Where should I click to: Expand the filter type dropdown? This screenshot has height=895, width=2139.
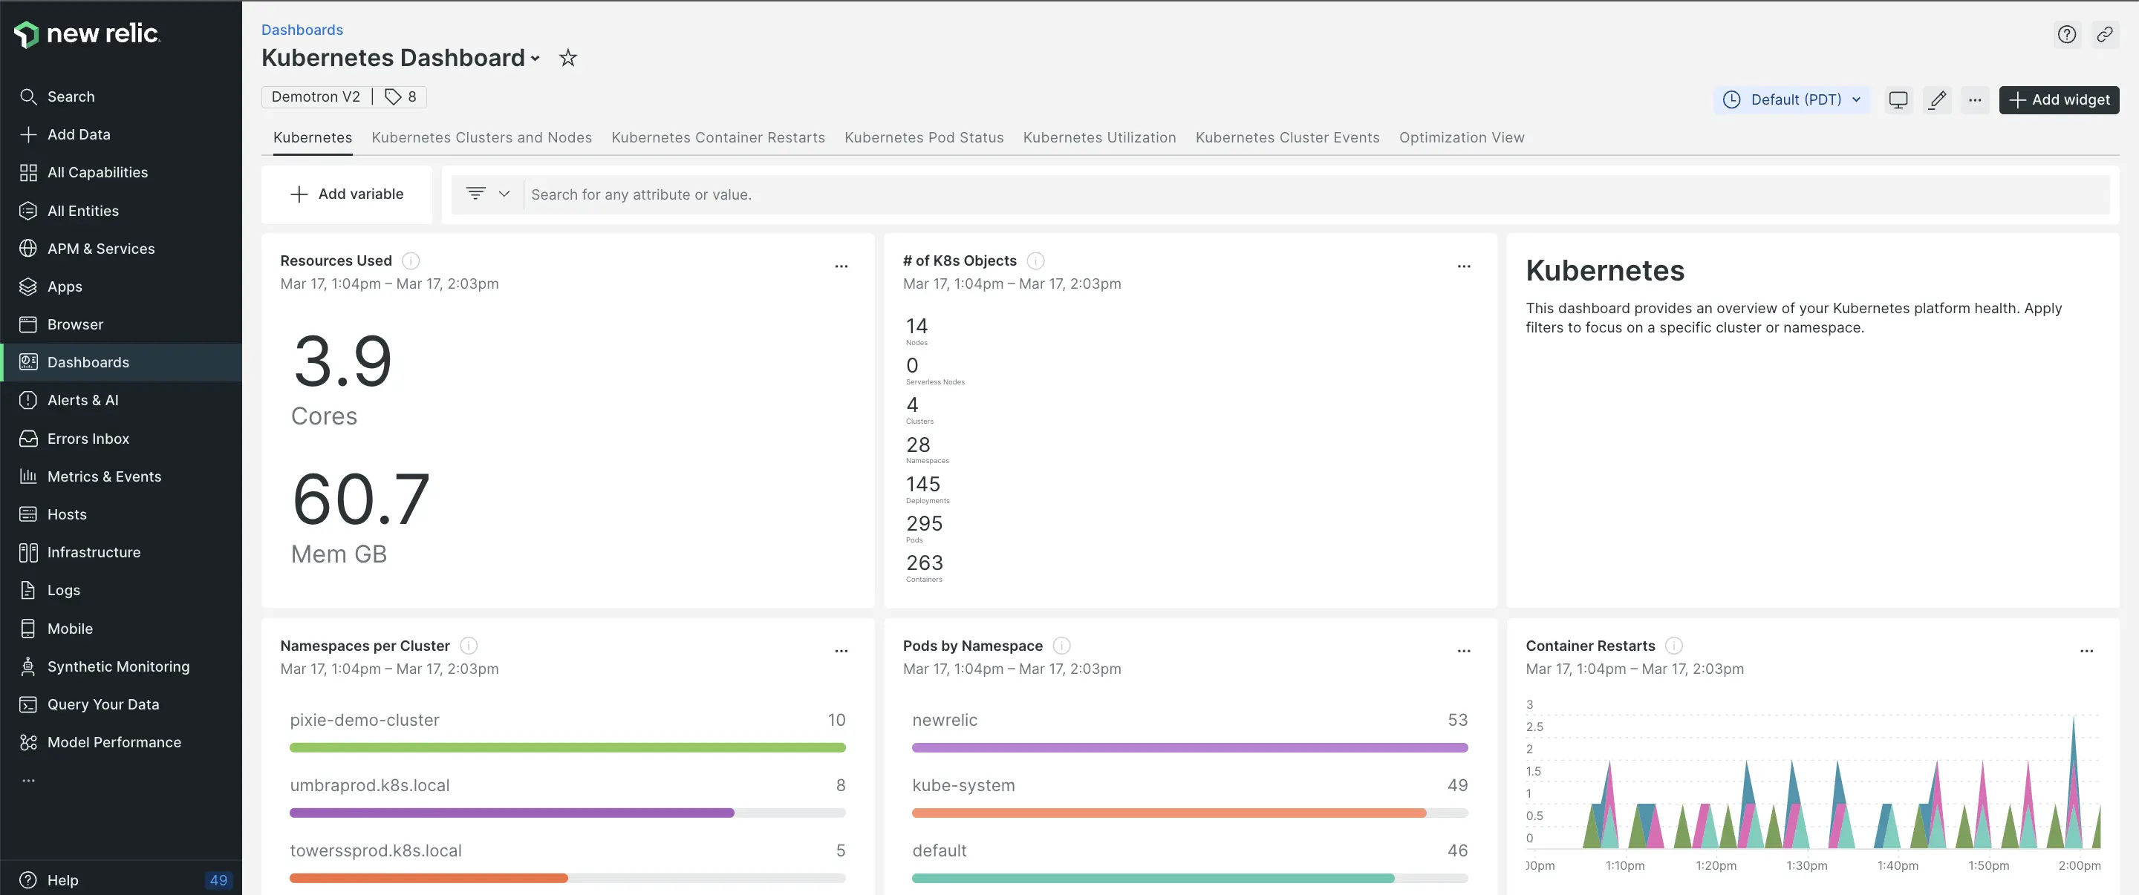pos(488,194)
